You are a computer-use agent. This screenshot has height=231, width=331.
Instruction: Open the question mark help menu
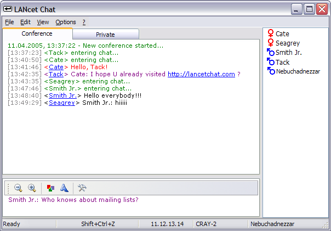coord(84,22)
